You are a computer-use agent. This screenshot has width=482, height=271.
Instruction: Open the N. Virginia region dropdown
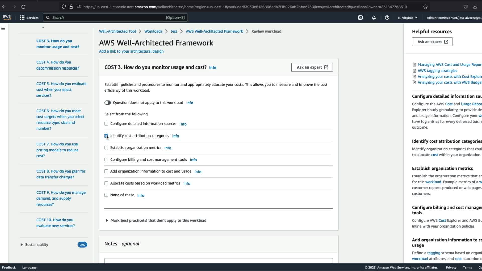click(407, 18)
